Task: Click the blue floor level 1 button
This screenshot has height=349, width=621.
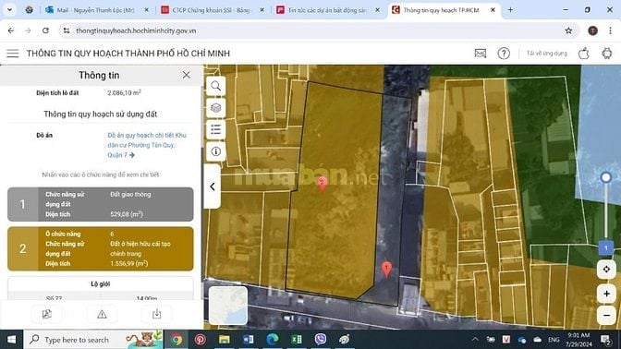Action: [x=606, y=248]
